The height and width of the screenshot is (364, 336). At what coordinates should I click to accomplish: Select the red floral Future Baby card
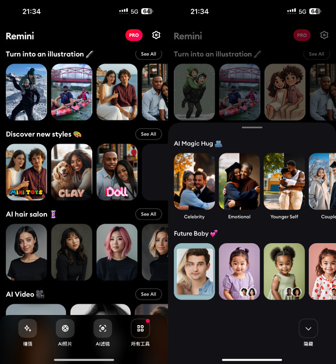(322, 271)
